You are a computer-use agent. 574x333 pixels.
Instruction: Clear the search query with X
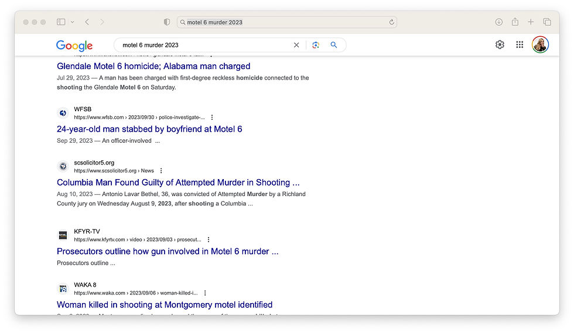click(296, 45)
